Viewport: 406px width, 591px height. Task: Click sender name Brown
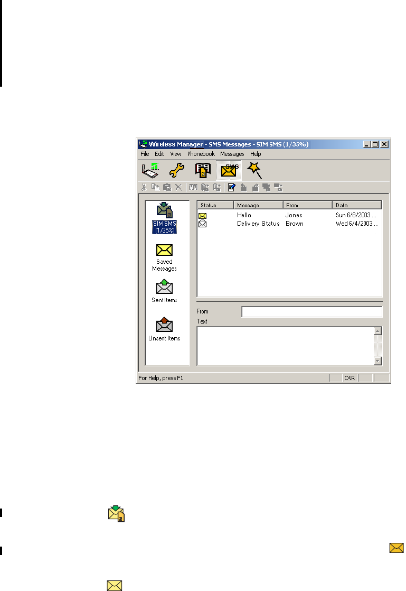tap(295, 224)
